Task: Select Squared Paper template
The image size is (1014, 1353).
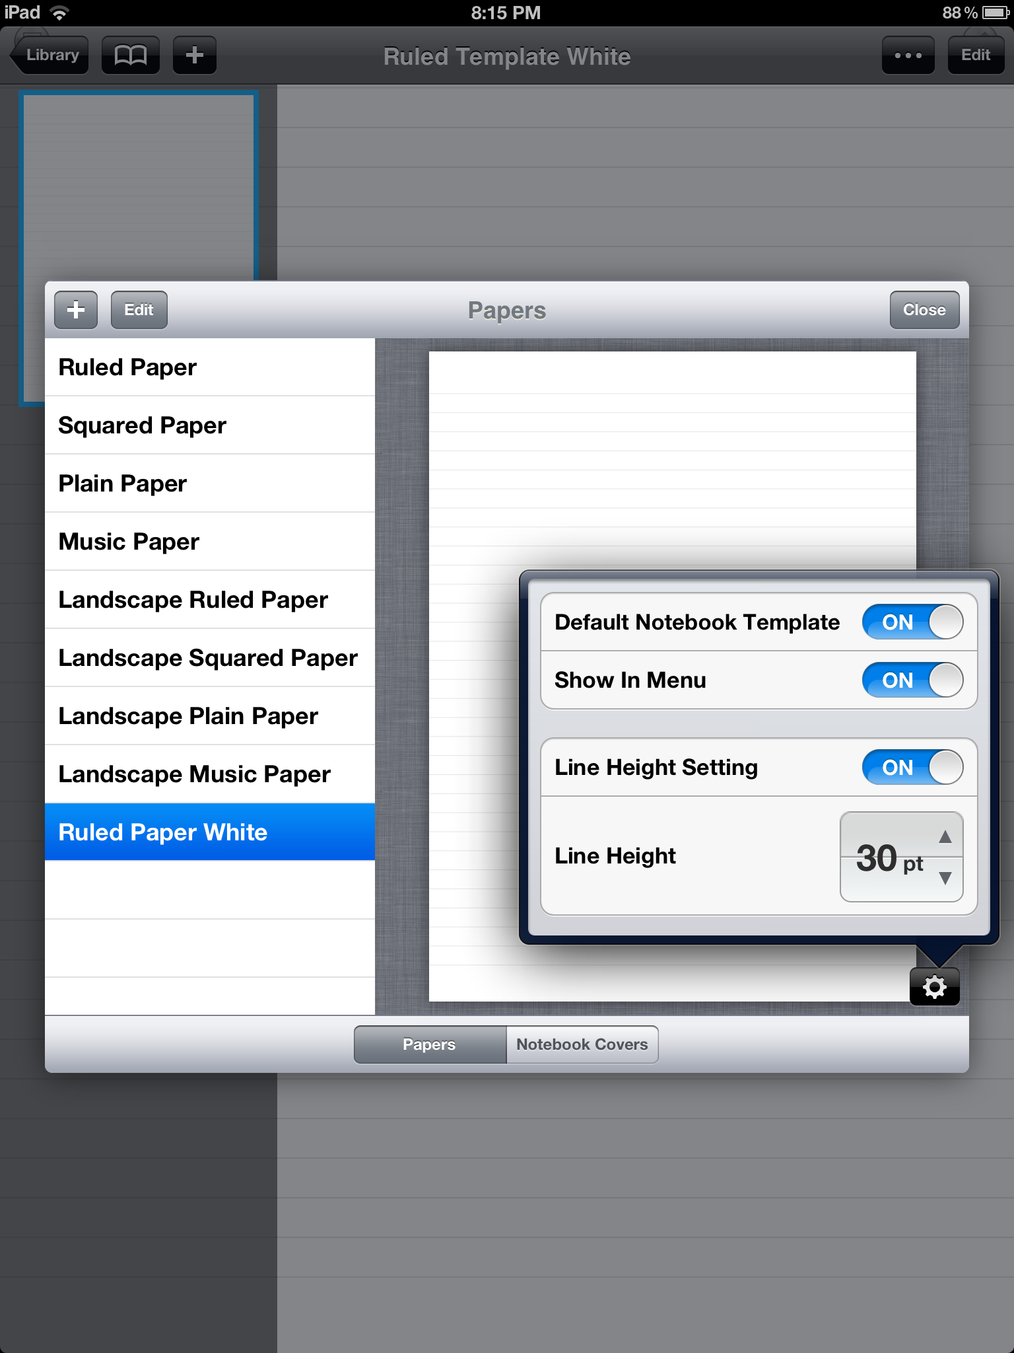Action: [210, 425]
